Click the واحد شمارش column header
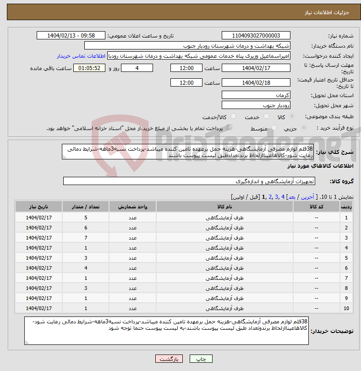Screen dimensions: 361x371 pyautogui.click(x=132, y=207)
